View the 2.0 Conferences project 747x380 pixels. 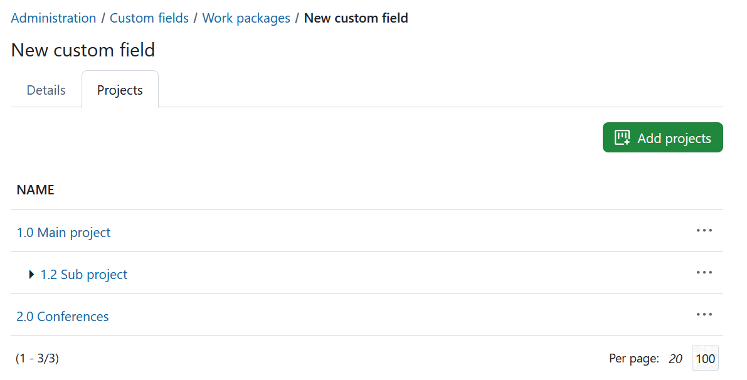pyautogui.click(x=63, y=316)
